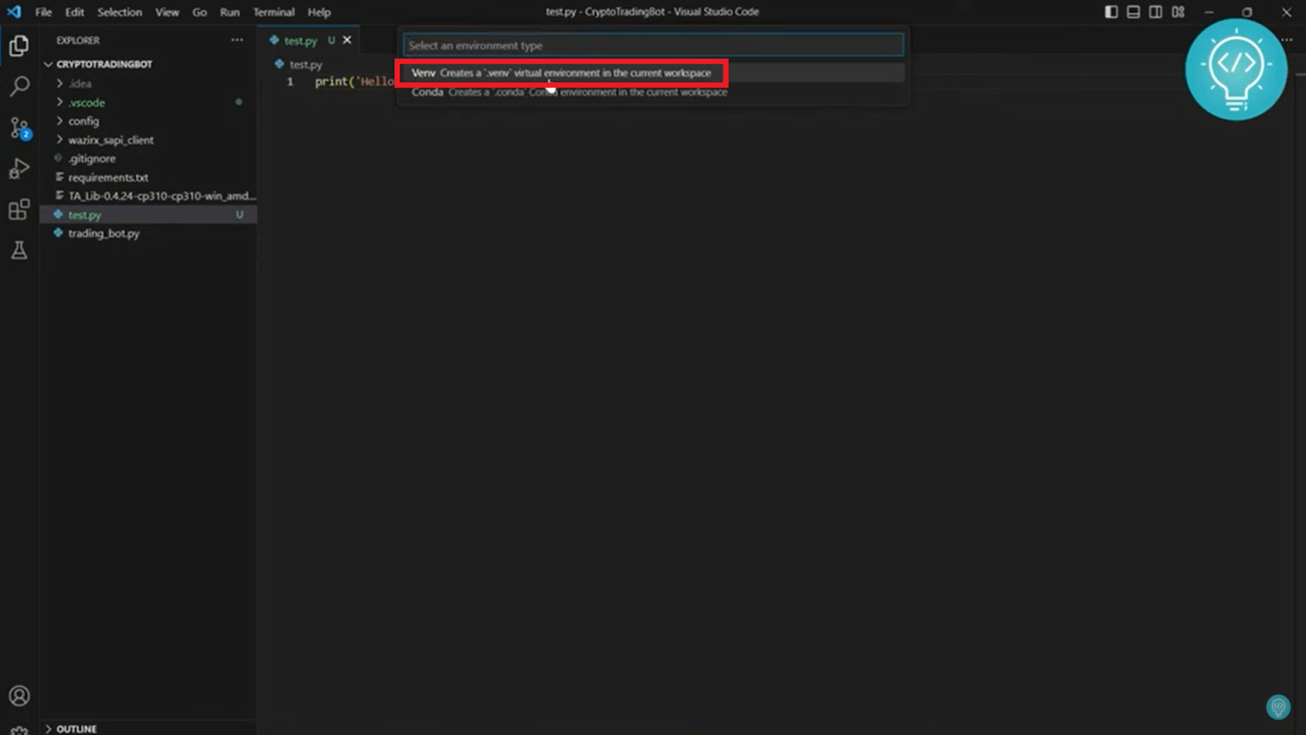Open the Source Control panel showing 2 changes
This screenshot has height=735, width=1306.
point(19,128)
